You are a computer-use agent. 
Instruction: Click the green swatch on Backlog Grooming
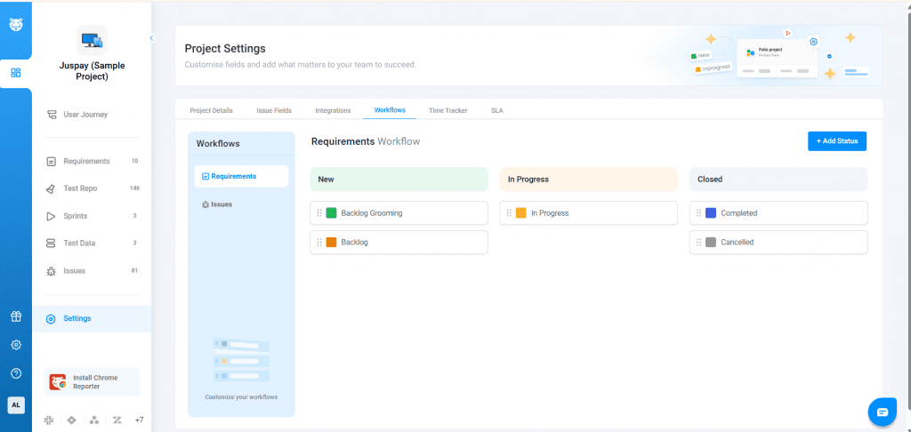[331, 213]
